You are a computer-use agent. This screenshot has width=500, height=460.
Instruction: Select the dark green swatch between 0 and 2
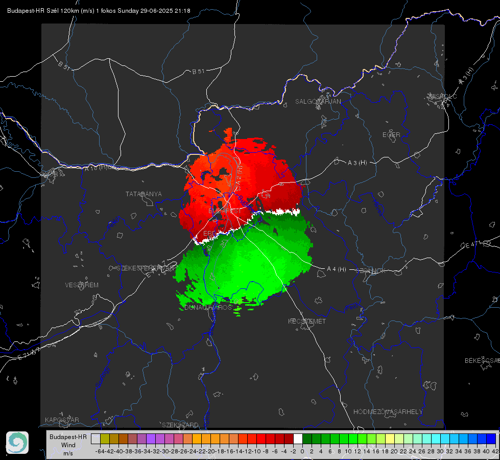pos(307,439)
